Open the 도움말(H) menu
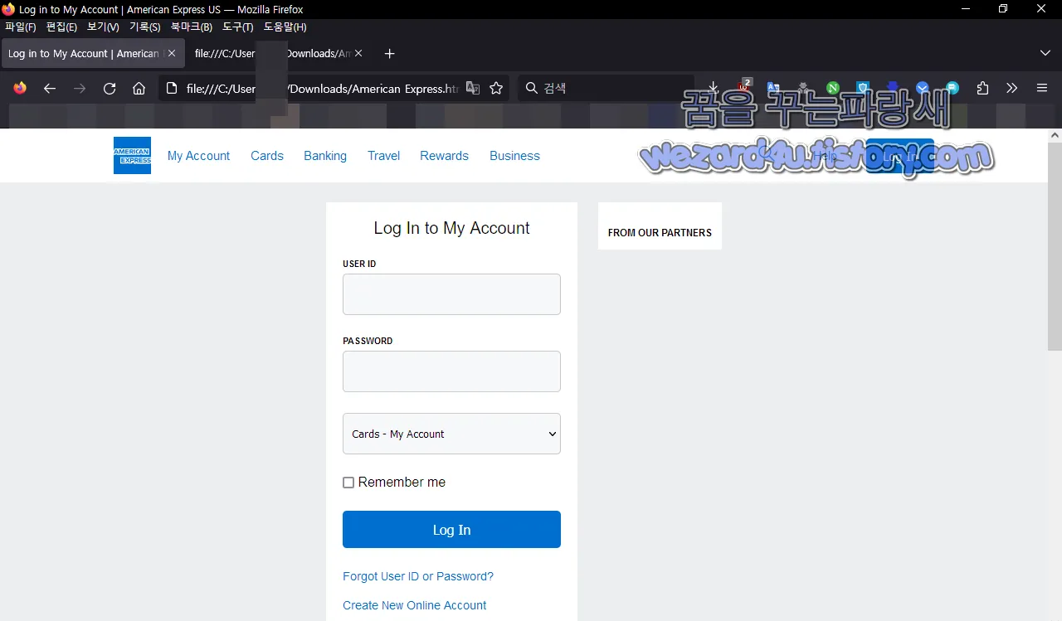 pyautogui.click(x=285, y=27)
